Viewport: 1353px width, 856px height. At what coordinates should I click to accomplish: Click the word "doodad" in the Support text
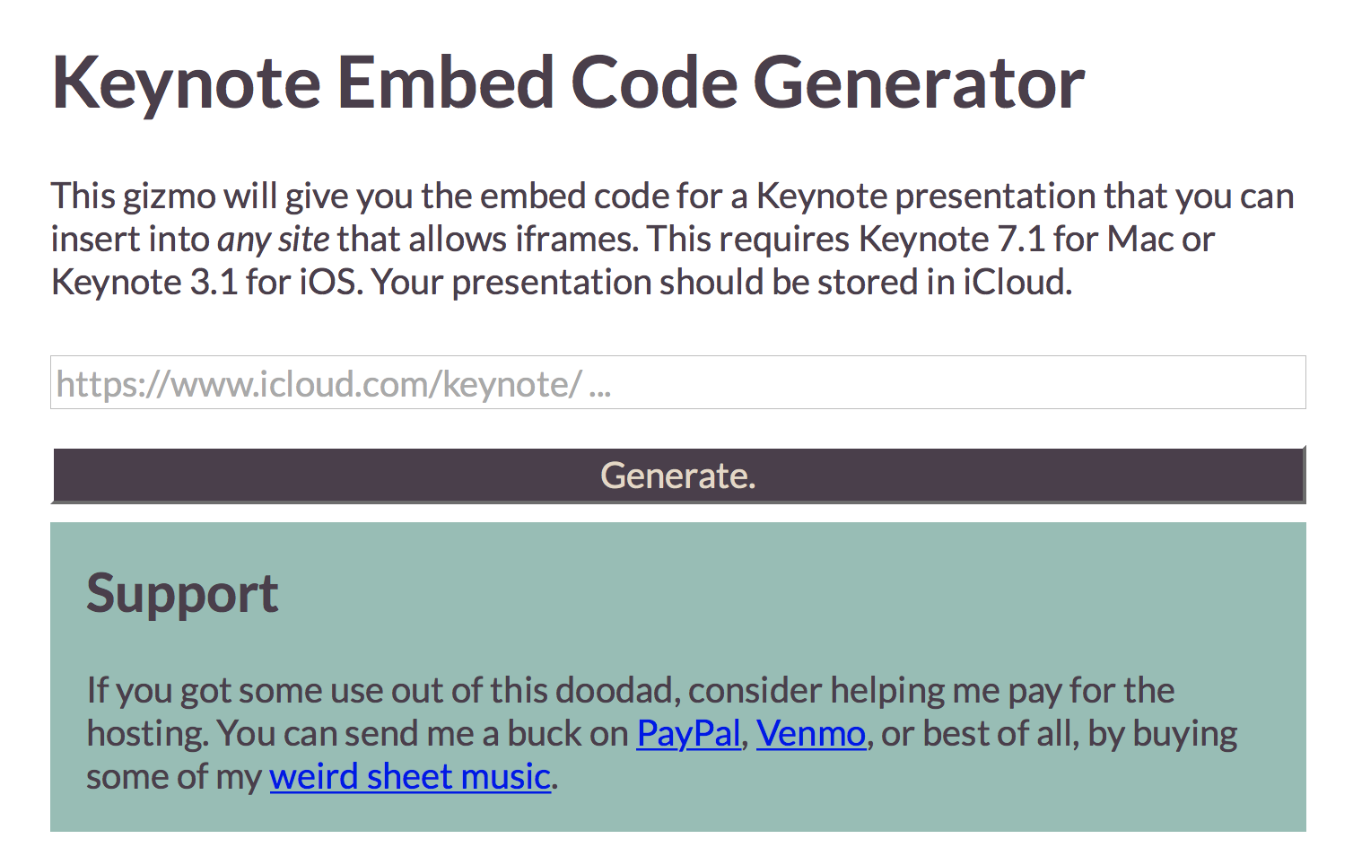[x=614, y=691]
